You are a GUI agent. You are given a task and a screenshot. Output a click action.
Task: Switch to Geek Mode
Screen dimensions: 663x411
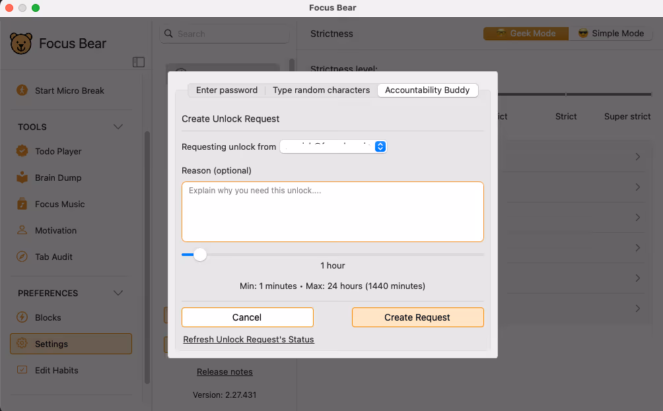pos(526,34)
